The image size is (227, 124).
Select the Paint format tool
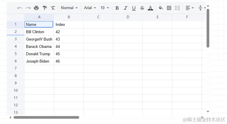[45, 8]
